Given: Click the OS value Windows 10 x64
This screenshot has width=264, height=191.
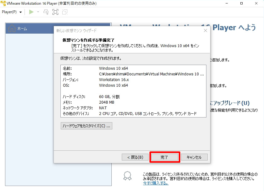Looking at the screenshot, I should (114, 85).
